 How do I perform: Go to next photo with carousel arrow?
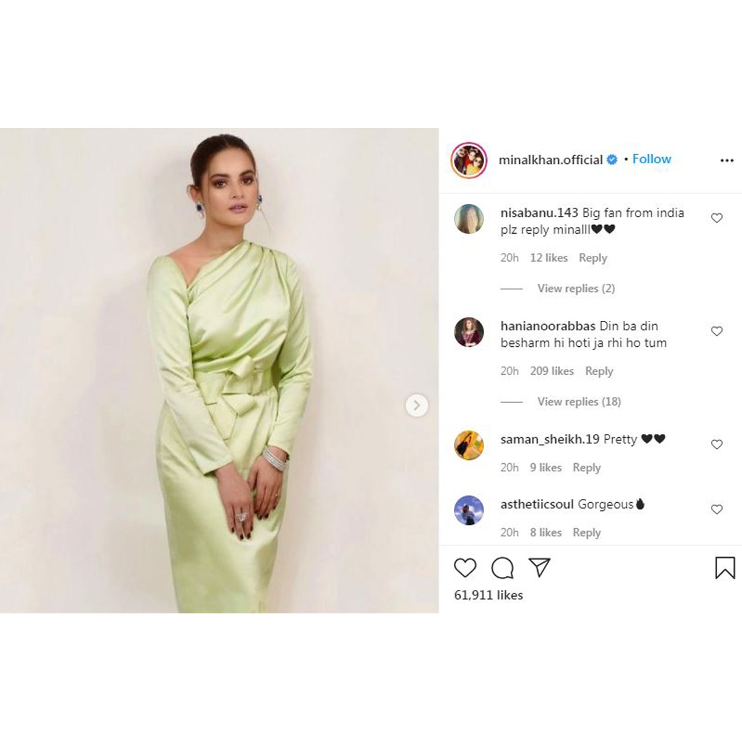(x=417, y=406)
